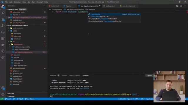Image resolution: width=188 pixels, height=105 pixels.
Task: Select the Terminal panel tab
Action: [x=85, y=76]
